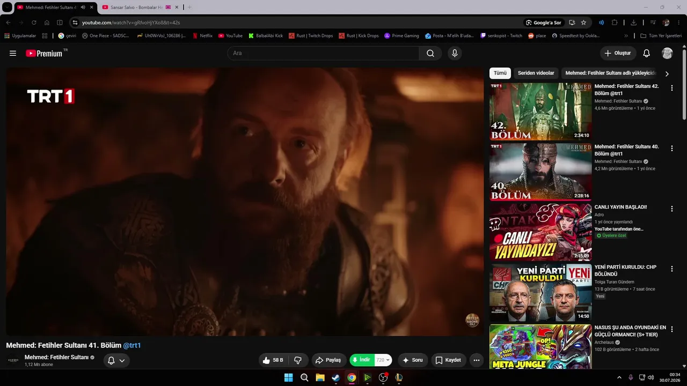
Task: Click the green İndir download button
Action: tap(362, 360)
